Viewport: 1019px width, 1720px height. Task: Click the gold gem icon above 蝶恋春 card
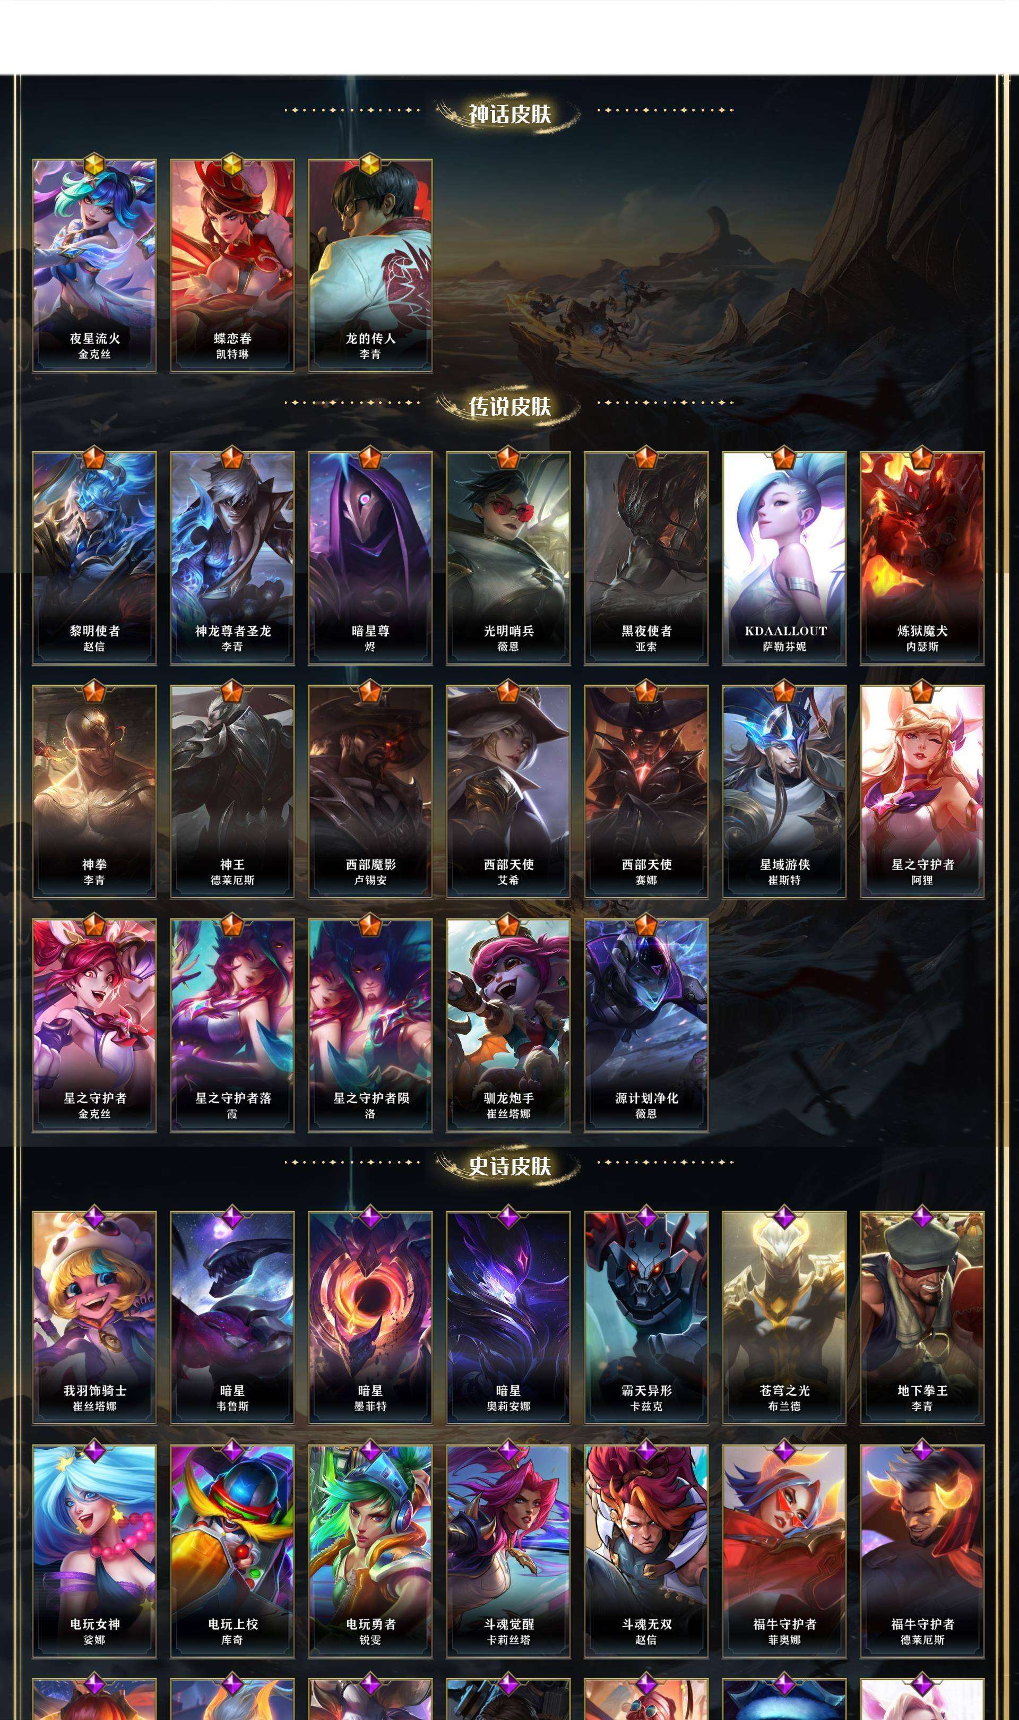pos(232,166)
